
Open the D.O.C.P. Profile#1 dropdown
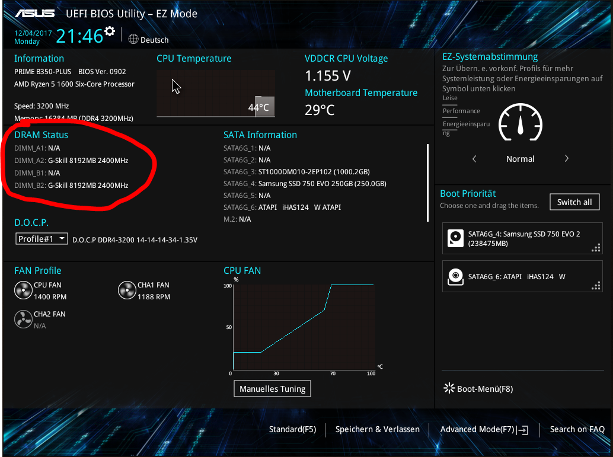click(41, 239)
